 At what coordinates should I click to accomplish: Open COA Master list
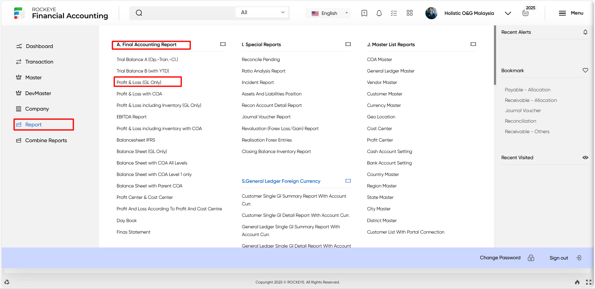click(x=380, y=59)
